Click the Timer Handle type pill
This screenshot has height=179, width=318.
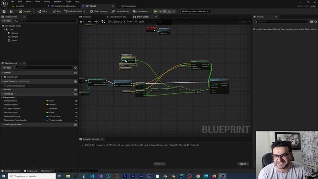pyautogui.click(x=54, y=120)
